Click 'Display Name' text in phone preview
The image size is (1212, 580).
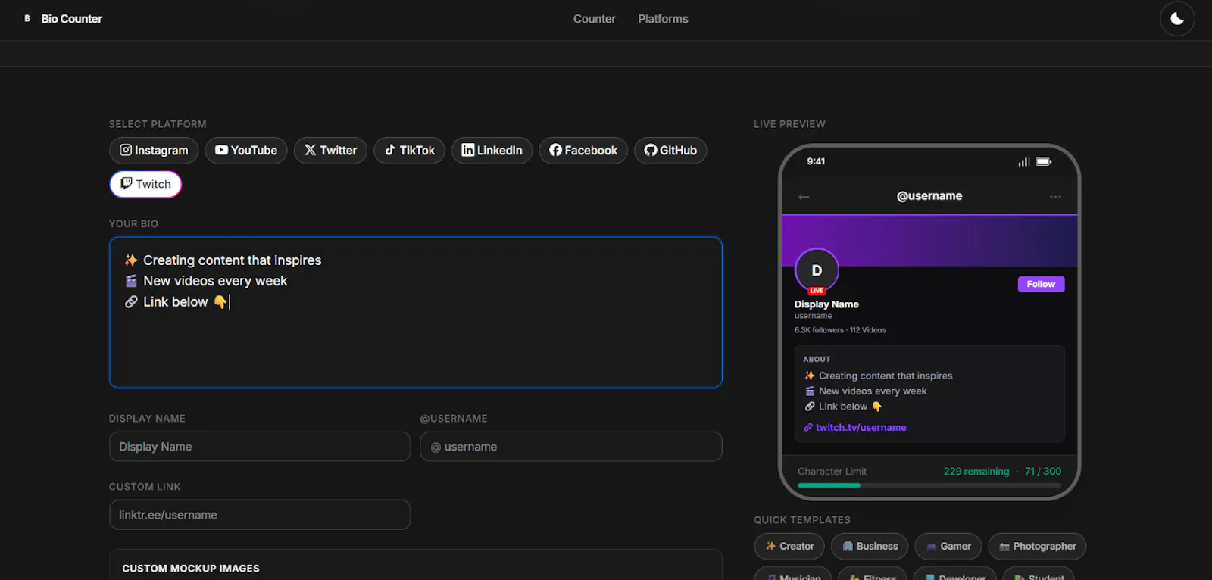(826, 304)
